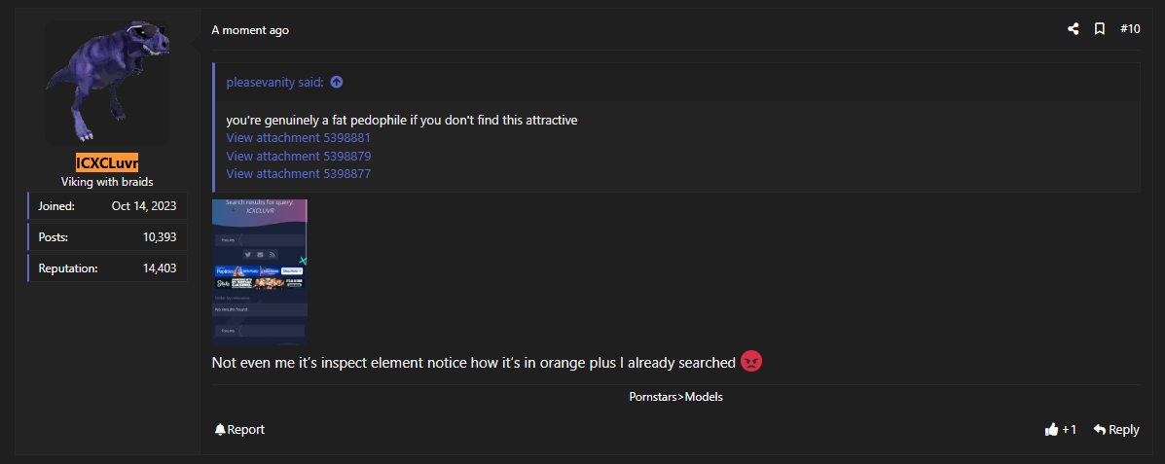Click the share icon on the post
Viewport: 1165px width, 464px height.
point(1073,29)
